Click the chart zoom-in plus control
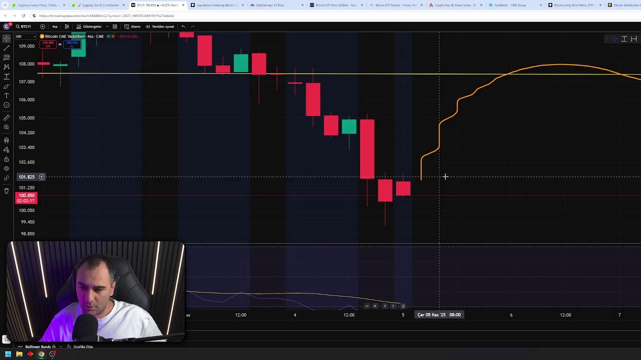 (x=375, y=306)
